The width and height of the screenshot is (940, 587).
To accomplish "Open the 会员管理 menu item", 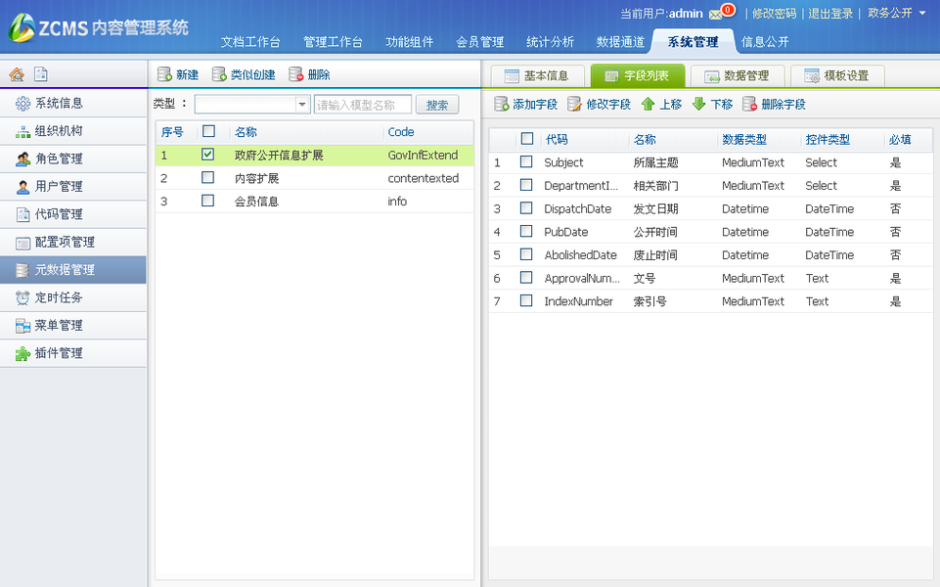I will (478, 41).
